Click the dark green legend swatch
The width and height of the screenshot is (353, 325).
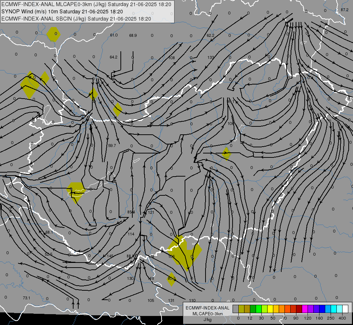(x=253, y=309)
